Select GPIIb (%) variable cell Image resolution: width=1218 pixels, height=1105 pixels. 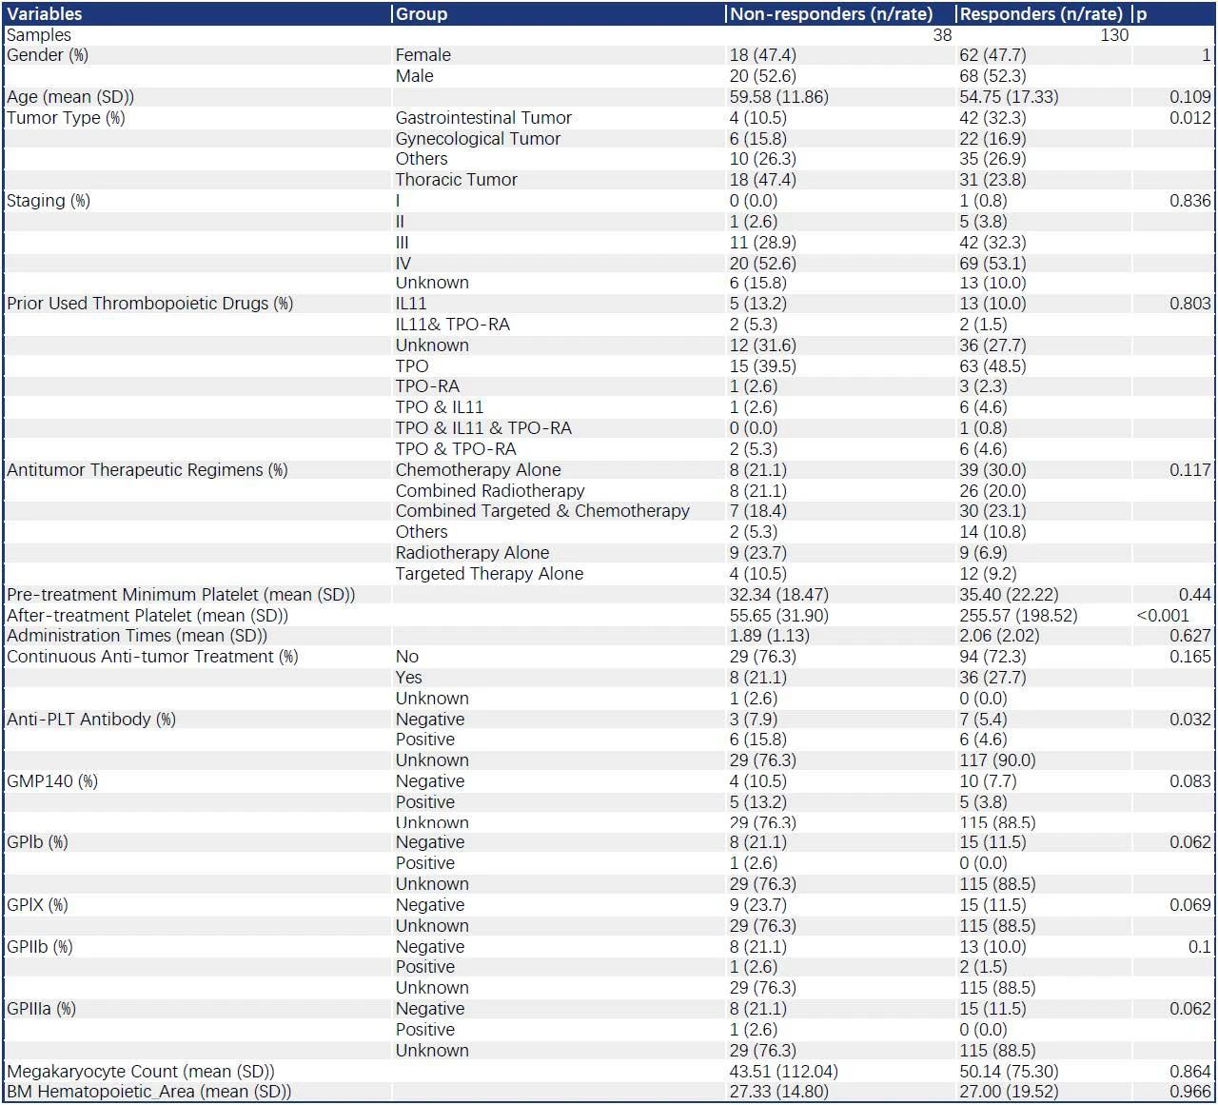(x=40, y=947)
